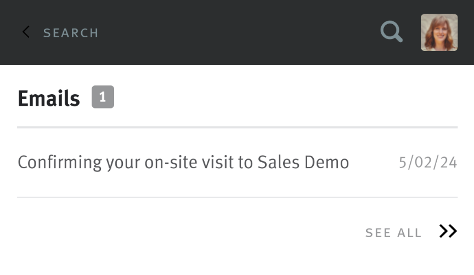Click the SEE ALL link
This screenshot has height=275, width=474.
[393, 233]
